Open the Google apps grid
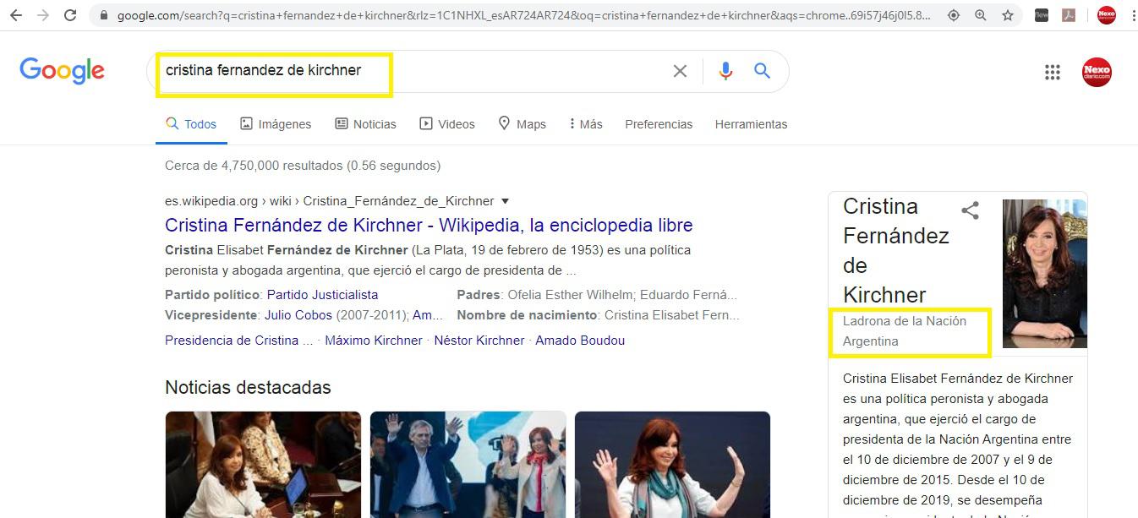Viewport: 1138px width, 518px height. [1053, 72]
